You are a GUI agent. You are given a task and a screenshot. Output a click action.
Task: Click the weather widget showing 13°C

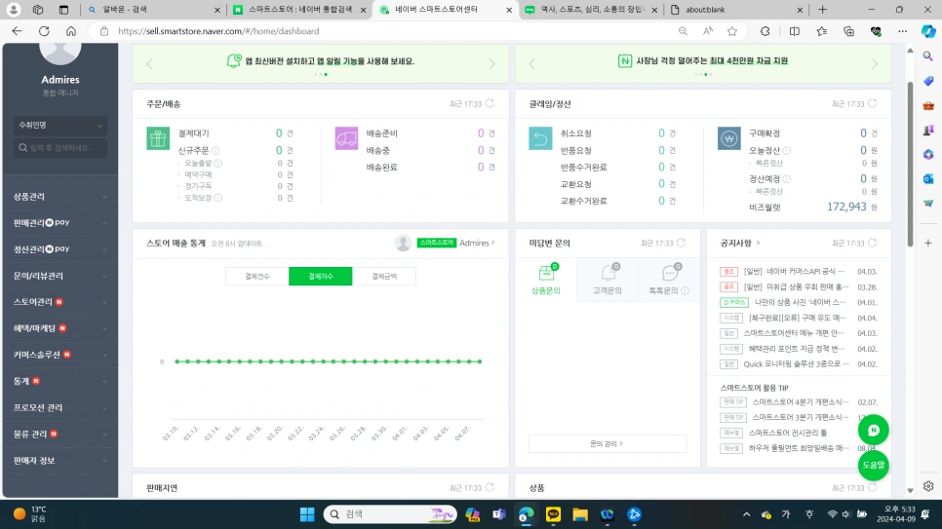[30, 514]
